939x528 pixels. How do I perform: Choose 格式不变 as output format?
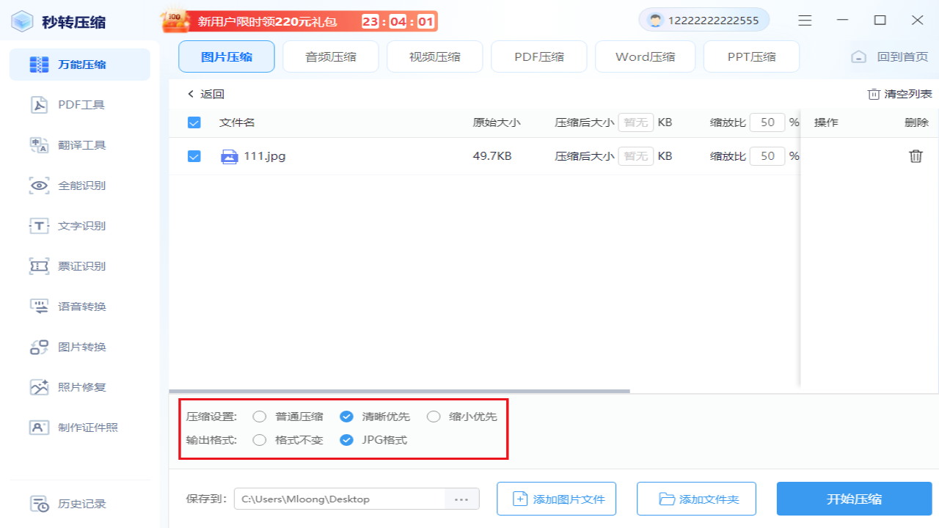click(259, 440)
